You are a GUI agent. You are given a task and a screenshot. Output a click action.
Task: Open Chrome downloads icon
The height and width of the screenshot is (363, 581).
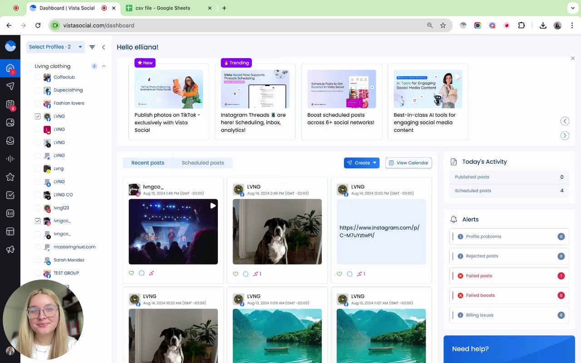(x=543, y=25)
